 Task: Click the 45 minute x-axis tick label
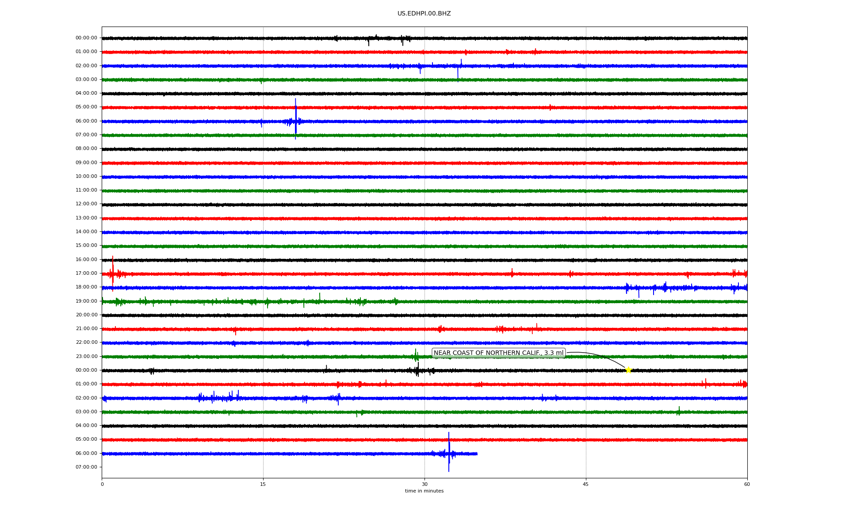pyautogui.click(x=586, y=484)
